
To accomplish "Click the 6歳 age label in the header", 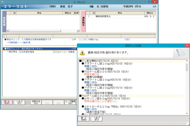I will click(x=92, y=6).
